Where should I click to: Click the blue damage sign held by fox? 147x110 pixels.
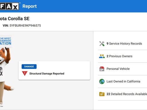click(5, 41)
